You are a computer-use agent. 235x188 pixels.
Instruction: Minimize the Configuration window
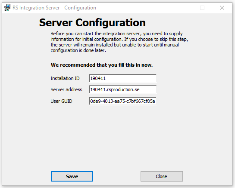point(183,8)
